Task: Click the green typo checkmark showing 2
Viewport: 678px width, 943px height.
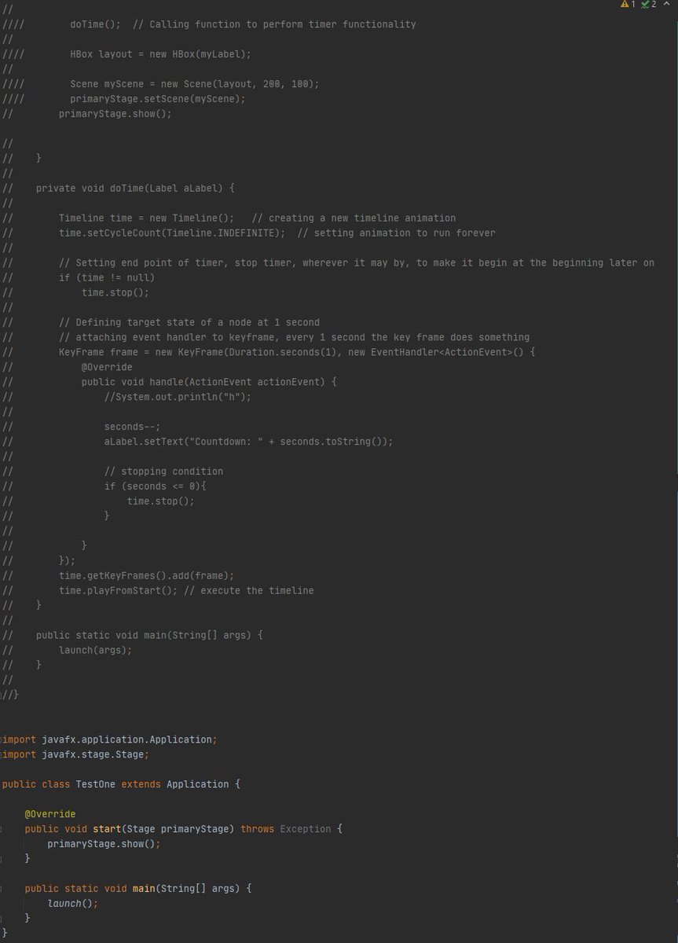Action: tap(648, 5)
